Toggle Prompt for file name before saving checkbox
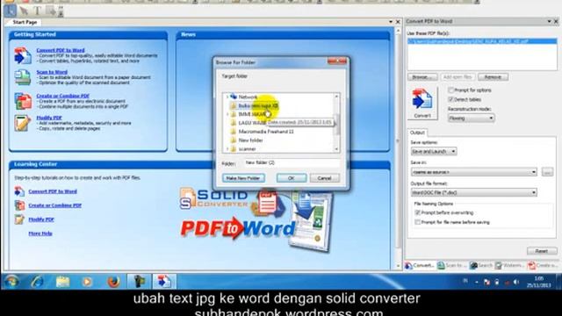The image size is (562, 316). tap(418, 222)
